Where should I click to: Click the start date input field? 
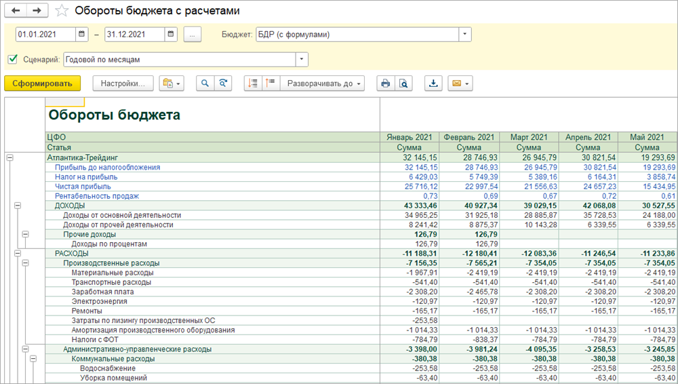pos(45,35)
